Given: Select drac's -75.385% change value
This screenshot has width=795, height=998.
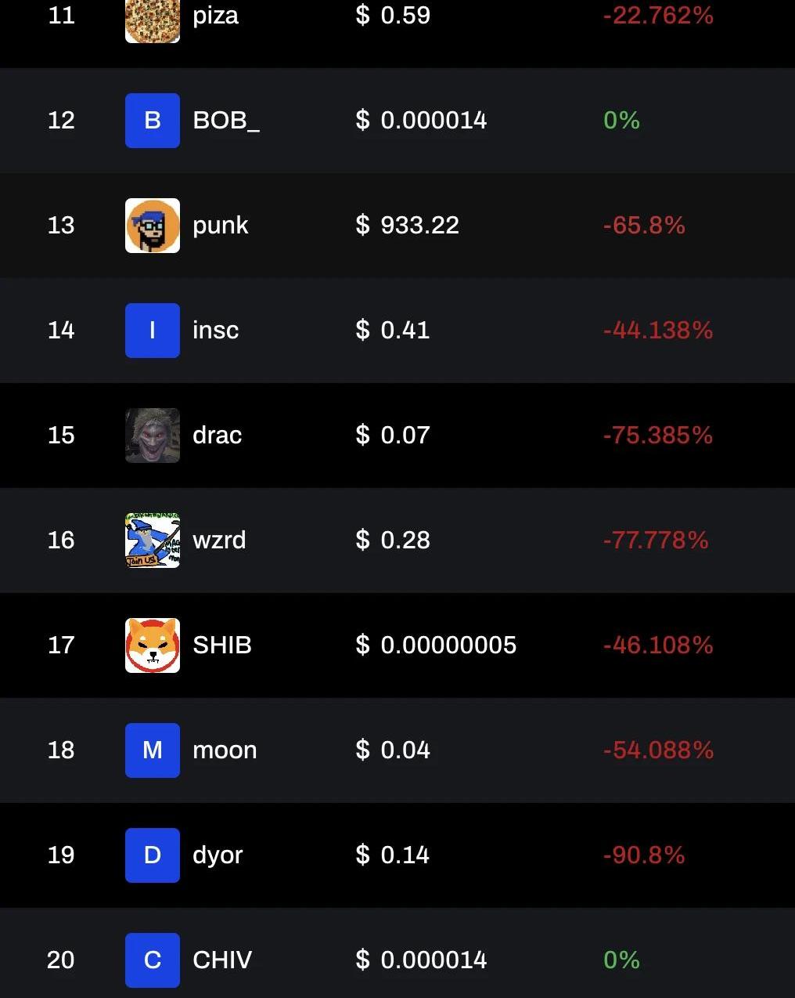Looking at the screenshot, I should (658, 435).
